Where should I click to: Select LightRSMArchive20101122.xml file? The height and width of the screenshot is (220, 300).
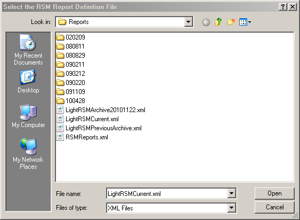pyautogui.click(x=101, y=109)
